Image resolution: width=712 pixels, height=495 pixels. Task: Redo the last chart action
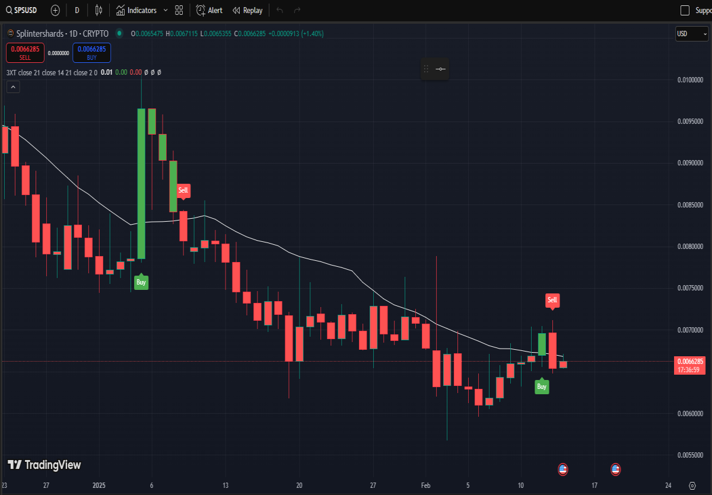pos(297,10)
